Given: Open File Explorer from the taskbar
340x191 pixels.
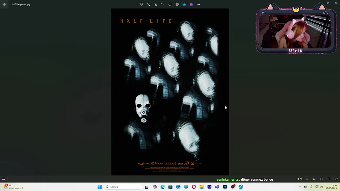Looking at the screenshot, I should point(202,187).
